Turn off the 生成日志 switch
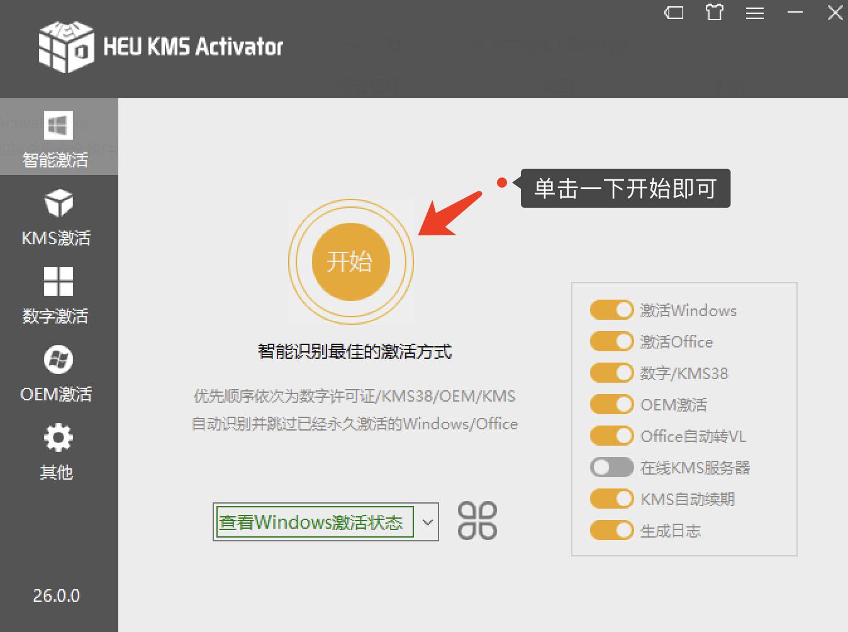848x632 pixels. pyautogui.click(x=611, y=531)
